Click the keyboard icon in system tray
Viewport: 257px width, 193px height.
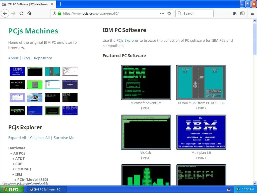point(229,189)
